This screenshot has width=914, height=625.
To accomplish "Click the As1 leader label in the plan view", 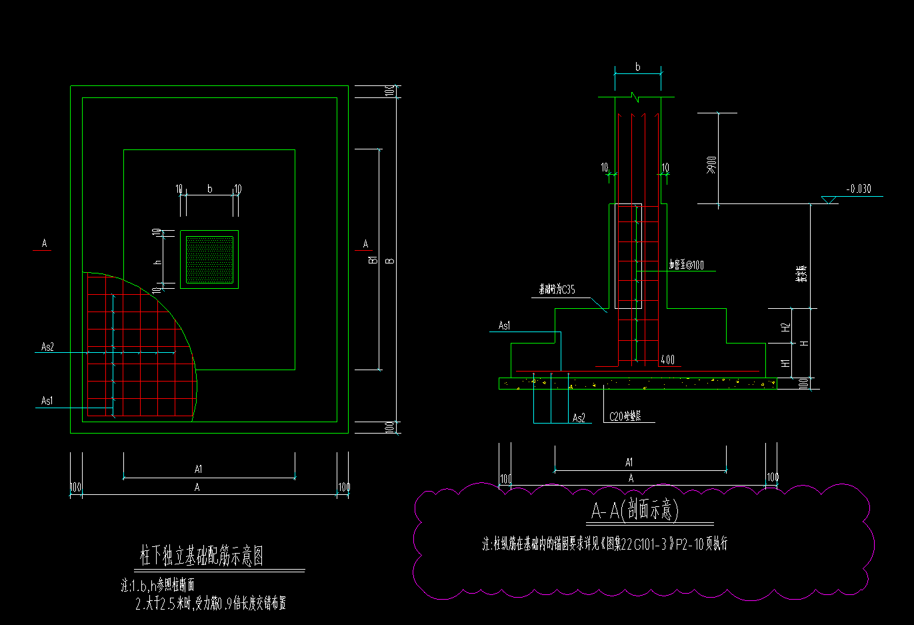I will coord(47,400).
